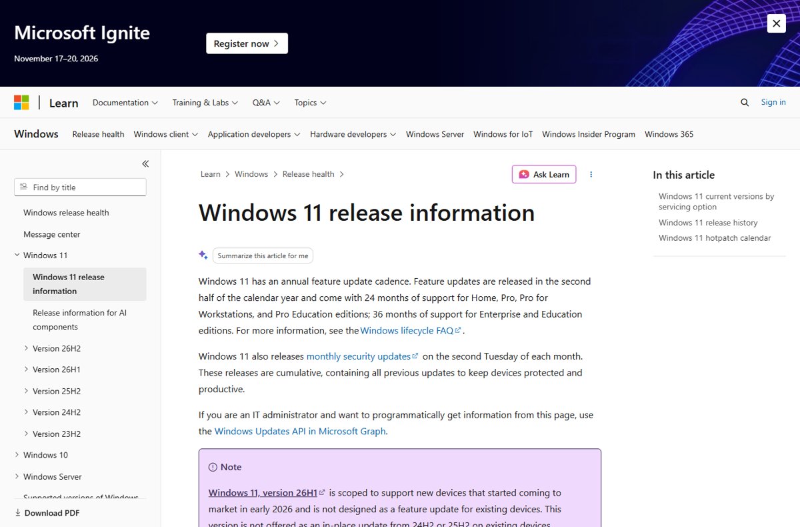
Task: Open the article's more actions menu
Action: point(591,174)
